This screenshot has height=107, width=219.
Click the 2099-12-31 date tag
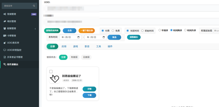coord(77,81)
